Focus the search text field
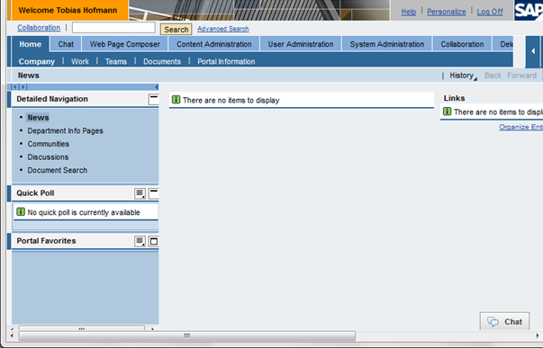 pyautogui.click(x=113, y=28)
